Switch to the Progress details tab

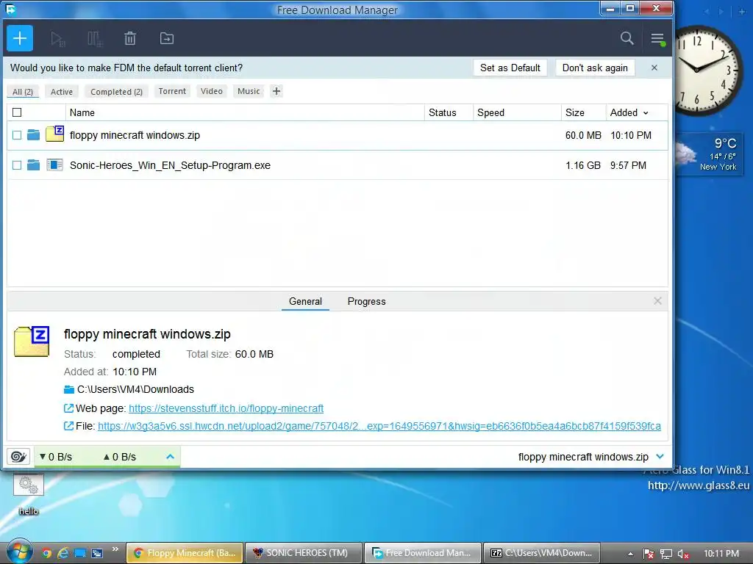(366, 301)
